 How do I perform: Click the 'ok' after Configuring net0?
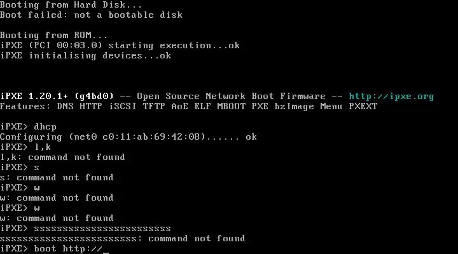(x=251, y=137)
